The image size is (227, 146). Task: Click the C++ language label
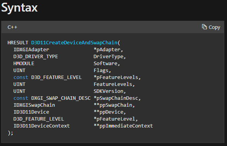point(12,27)
